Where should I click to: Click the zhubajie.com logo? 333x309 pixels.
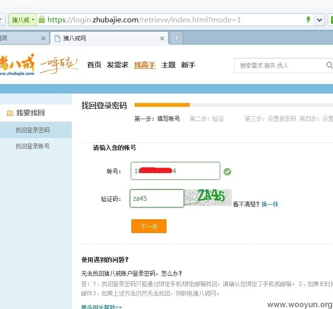pos(17,65)
